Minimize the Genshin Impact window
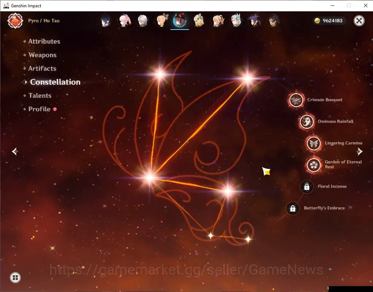This screenshot has width=373, height=292. pos(332,5)
